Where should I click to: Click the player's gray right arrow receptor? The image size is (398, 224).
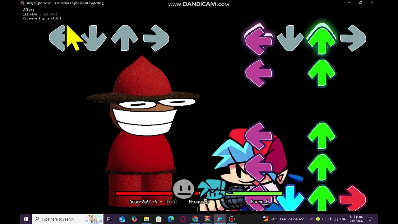tap(353, 38)
